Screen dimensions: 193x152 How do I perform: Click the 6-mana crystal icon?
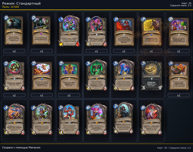88,107
